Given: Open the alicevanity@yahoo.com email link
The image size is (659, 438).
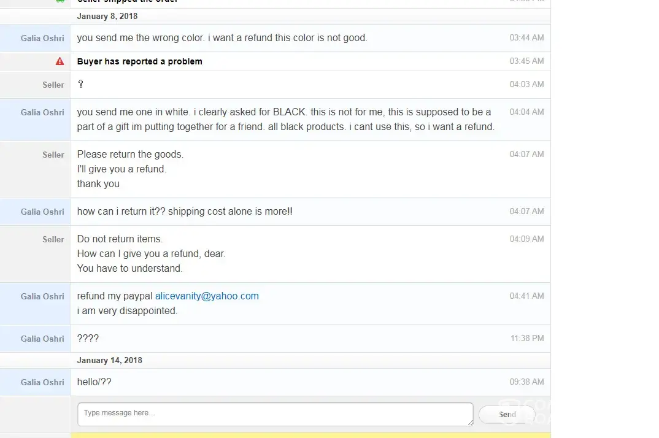Looking at the screenshot, I should [207, 296].
